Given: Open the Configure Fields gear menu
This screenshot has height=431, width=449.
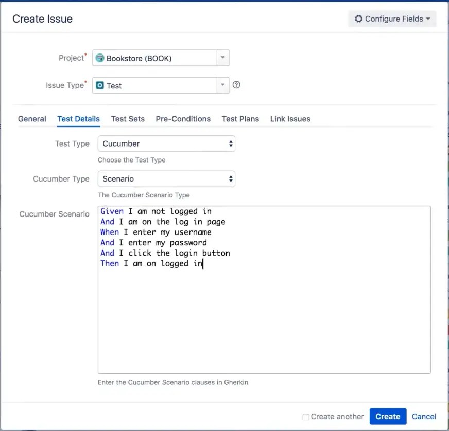Looking at the screenshot, I should coord(392,19).
